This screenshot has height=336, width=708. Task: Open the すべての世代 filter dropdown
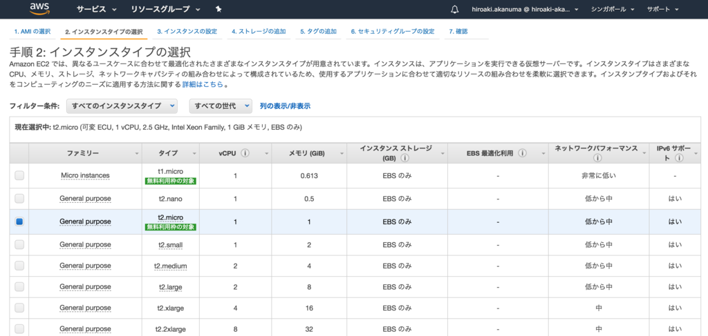tap(221, 106)
